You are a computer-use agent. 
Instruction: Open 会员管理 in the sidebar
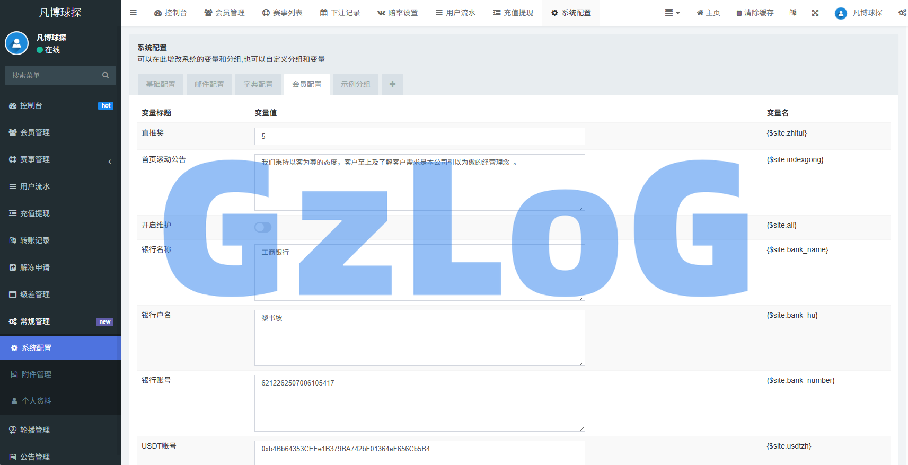[x=60, y=132]
